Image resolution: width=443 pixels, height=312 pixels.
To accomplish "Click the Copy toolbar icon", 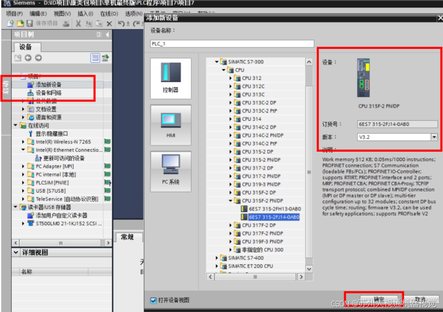I will [89, 24].
